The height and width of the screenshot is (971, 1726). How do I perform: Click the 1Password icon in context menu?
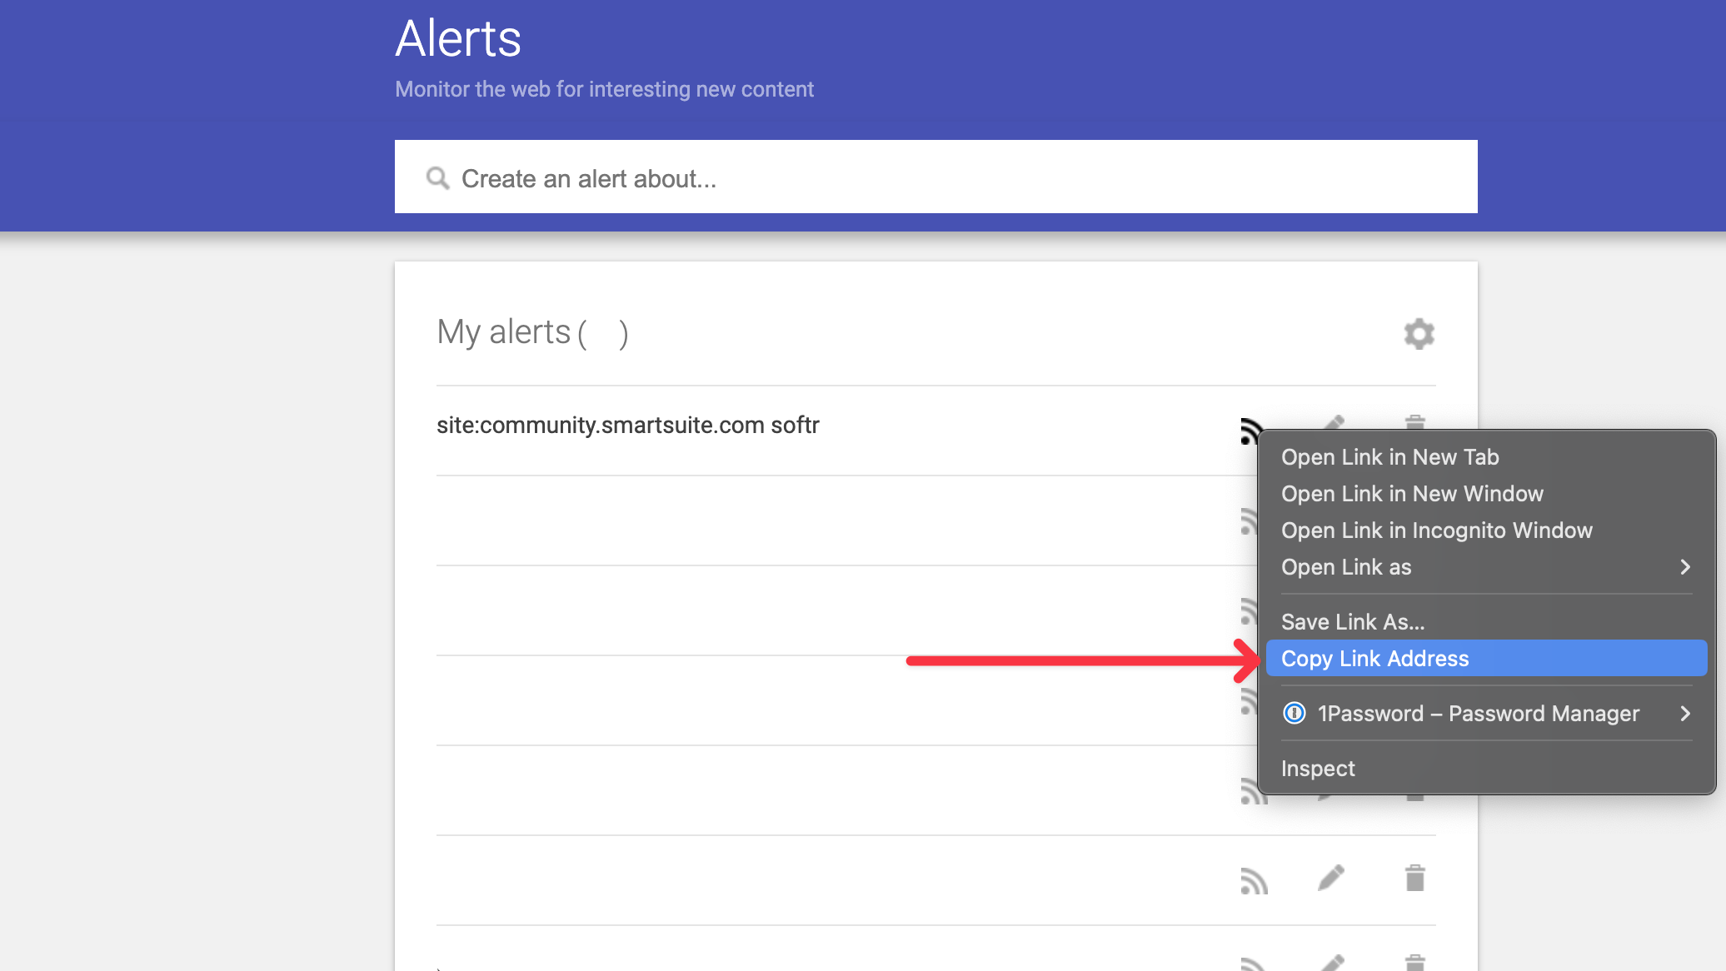click(1294, 714)
